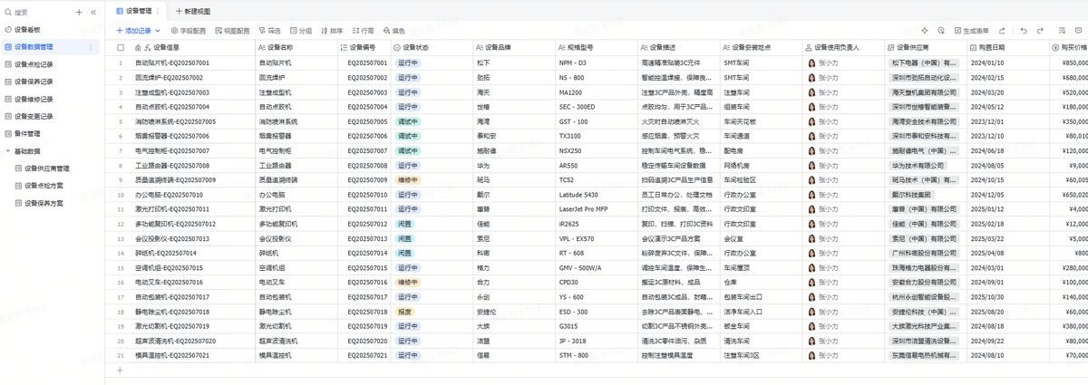Click the 设备安装地点 column header

pyautogui.click(x=760, y=46)
